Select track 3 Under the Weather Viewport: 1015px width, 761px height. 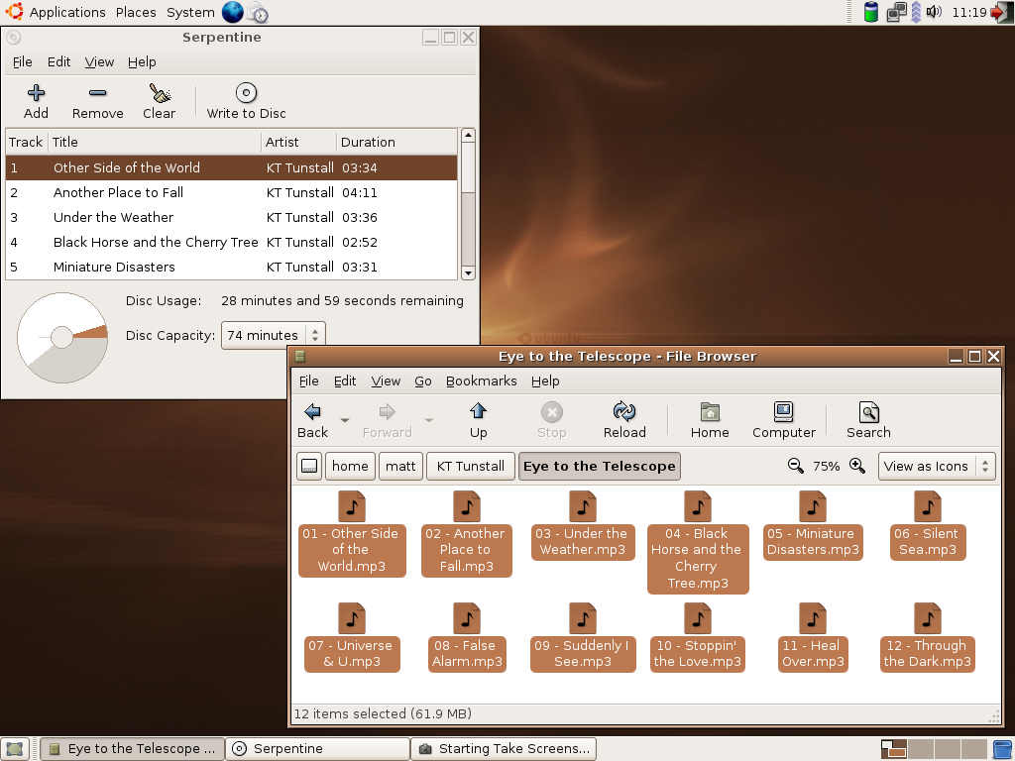click(231, 217)
